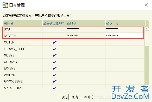The height and width of the screenshot is (102, 152).
Task: Click the 取消 button
Action: coord(75,97)
